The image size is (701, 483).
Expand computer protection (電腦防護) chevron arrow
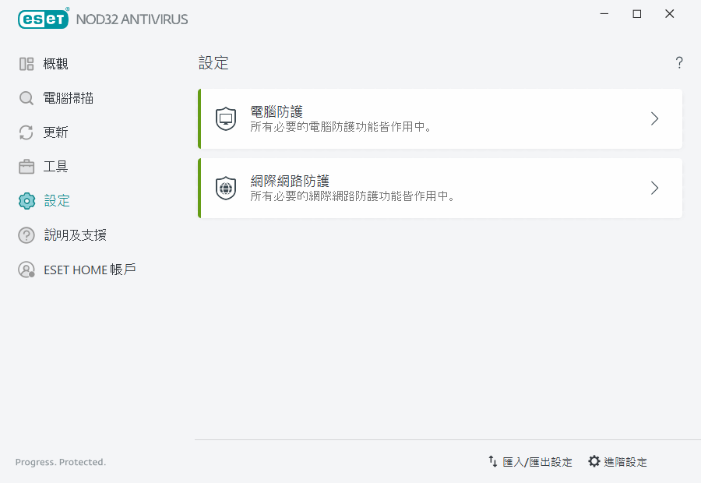click(655, 119)
